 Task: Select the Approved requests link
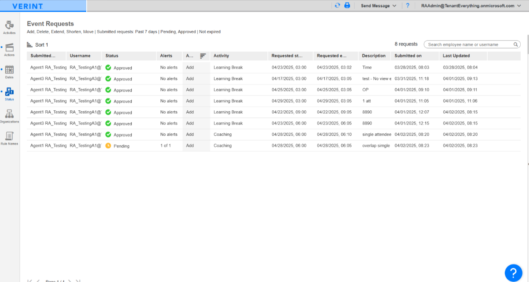point(185,31)
